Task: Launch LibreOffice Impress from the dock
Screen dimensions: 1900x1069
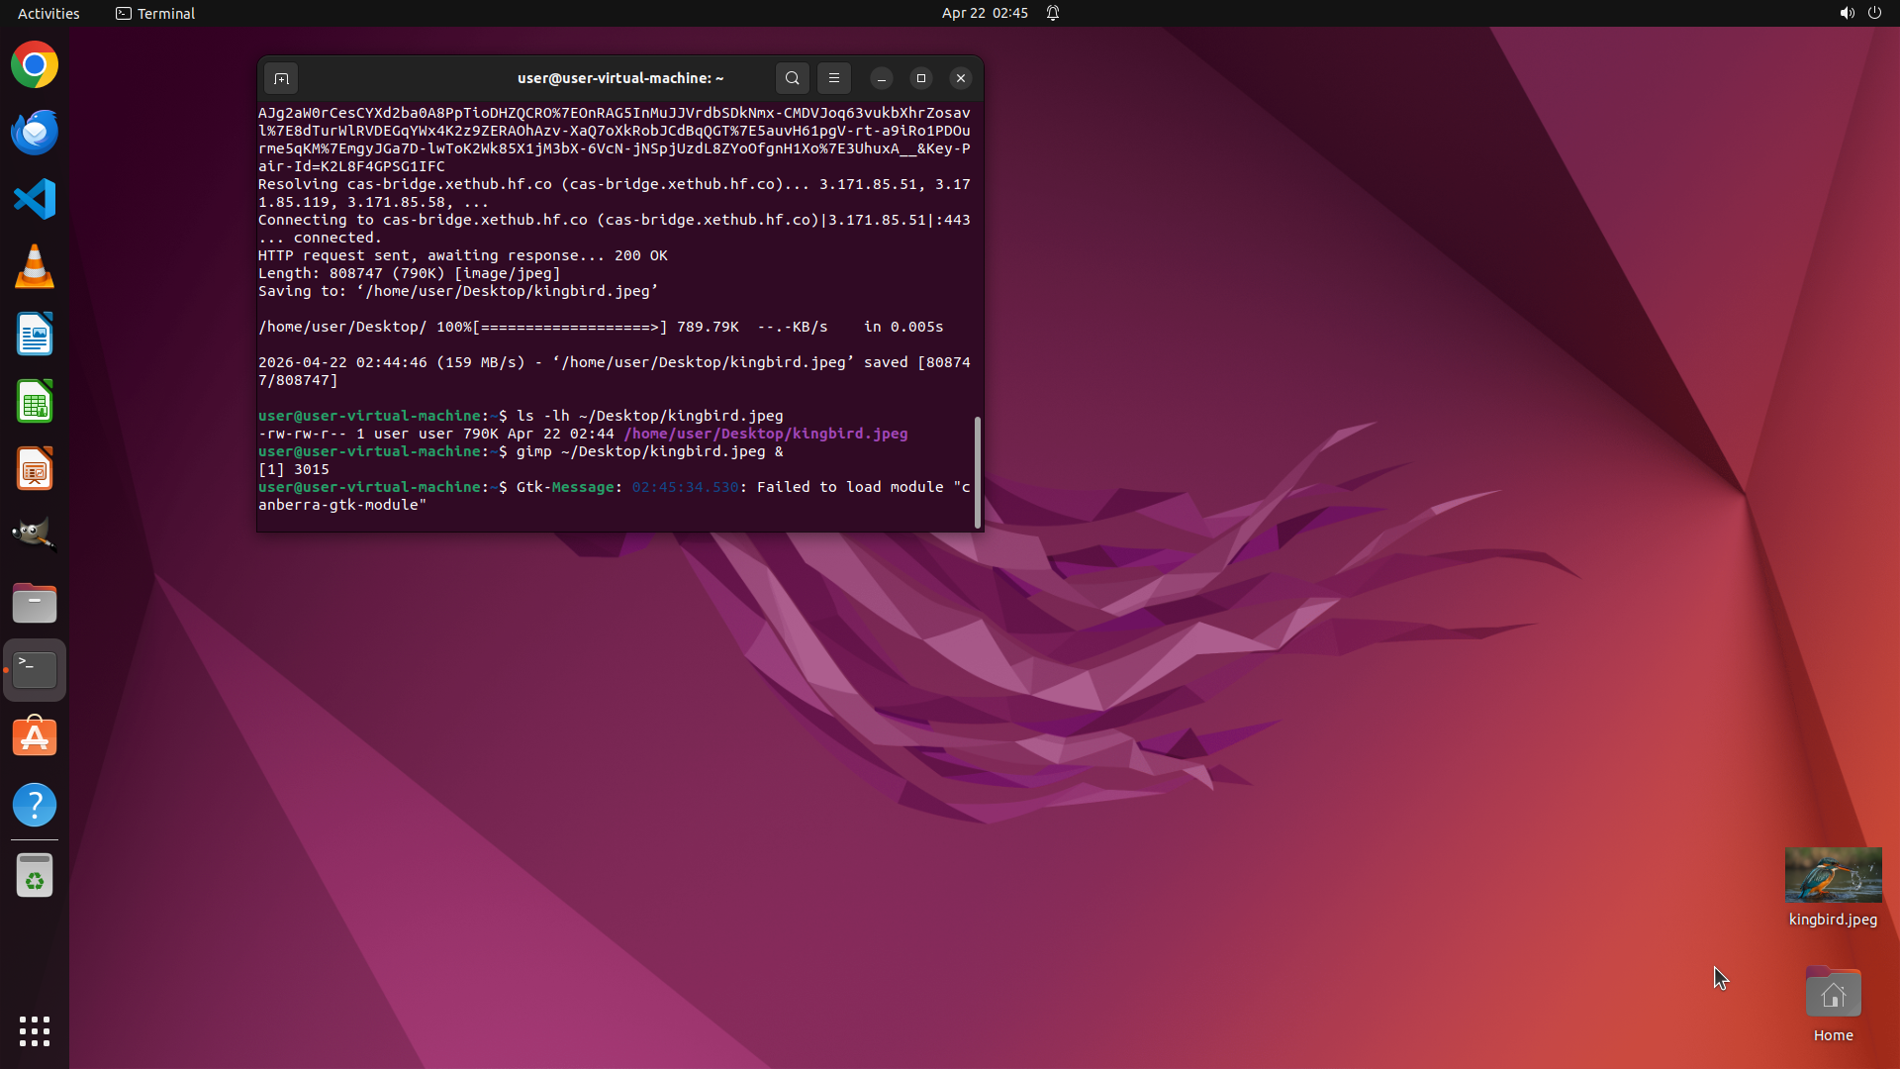Action: [x=35, y=469]
